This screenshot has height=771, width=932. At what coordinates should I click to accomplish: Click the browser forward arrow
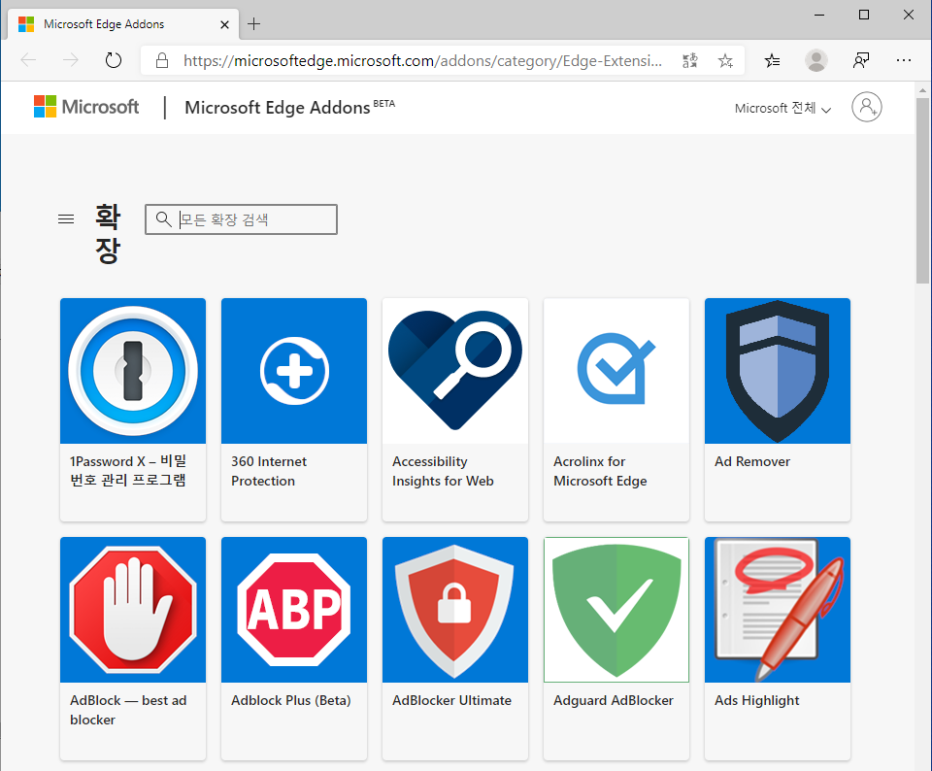pyautogui.click(x=71, y=60)
